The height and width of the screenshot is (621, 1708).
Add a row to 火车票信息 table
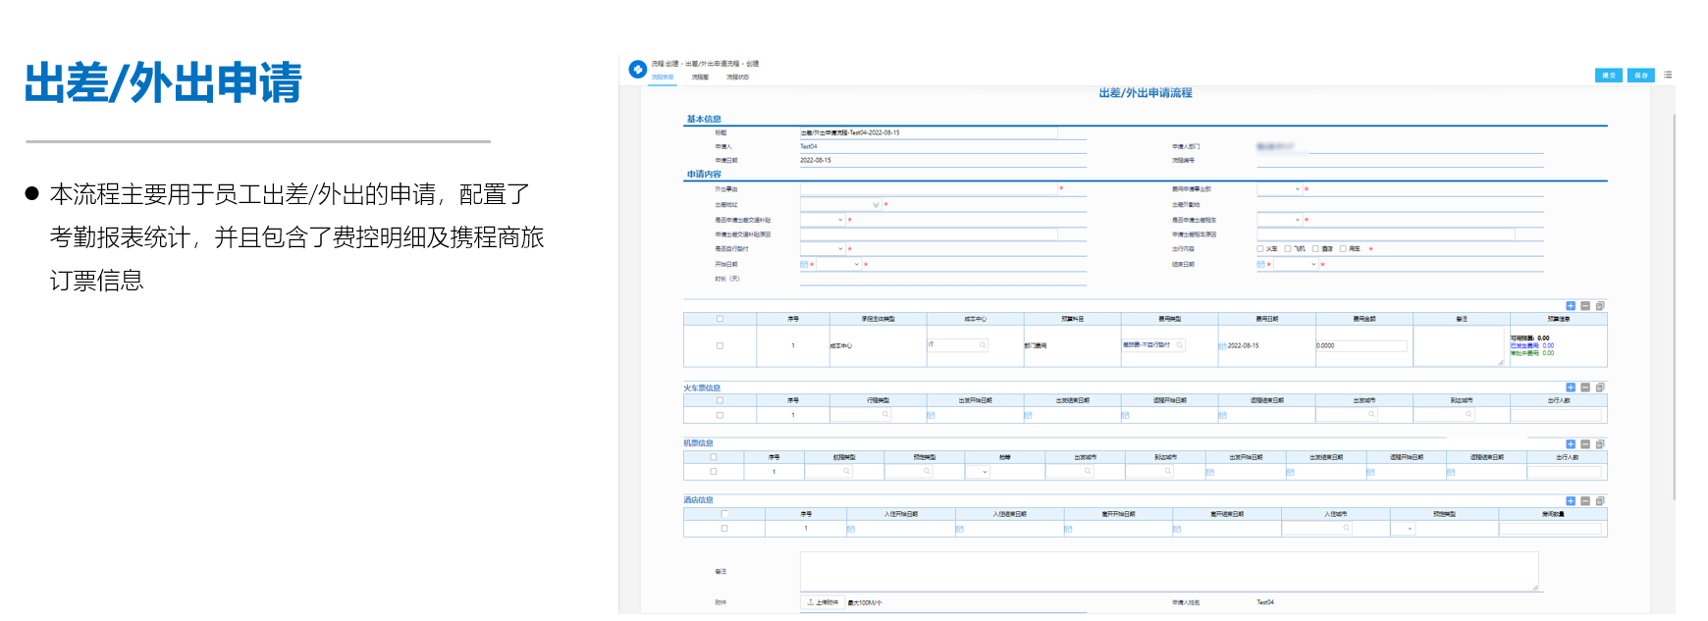pos(1571,388)
